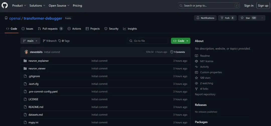
Task: Open the .pre-commit-config.yaml file
Action: [43, 92]
